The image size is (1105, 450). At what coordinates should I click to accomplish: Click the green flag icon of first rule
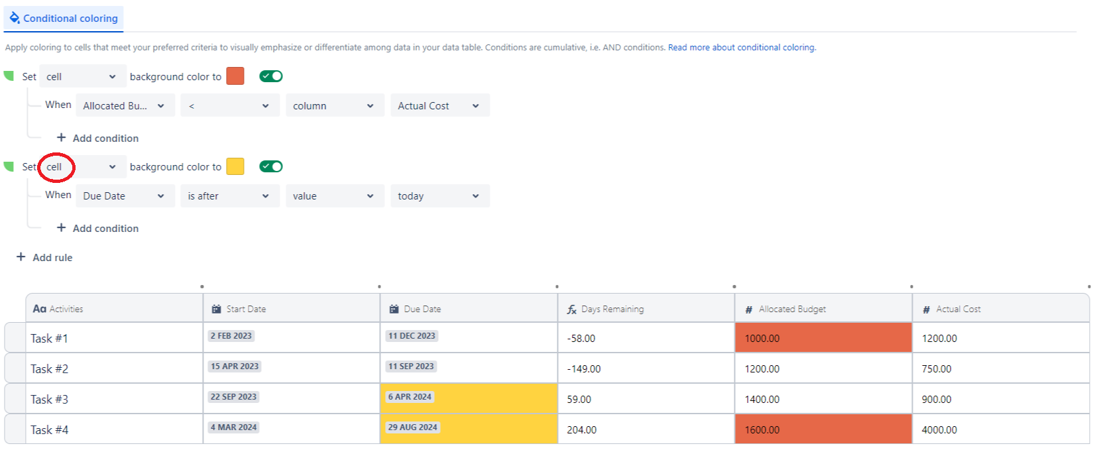click(9, 76)
